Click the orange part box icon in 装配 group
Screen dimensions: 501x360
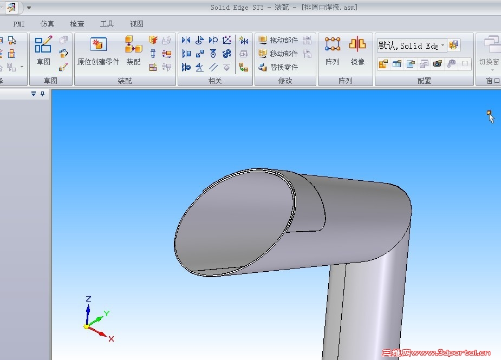(x=153, y=40)
